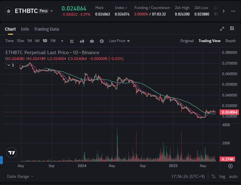Screen dimensions: 241x185
Task: Expand chart to fullscreen
Action: pyautogui.click(x=222, y=29)
